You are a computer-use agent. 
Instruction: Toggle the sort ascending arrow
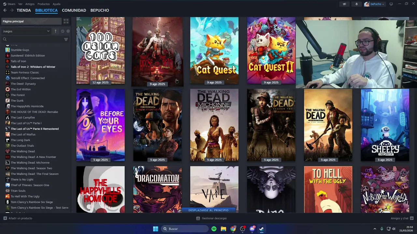point(55,31)
